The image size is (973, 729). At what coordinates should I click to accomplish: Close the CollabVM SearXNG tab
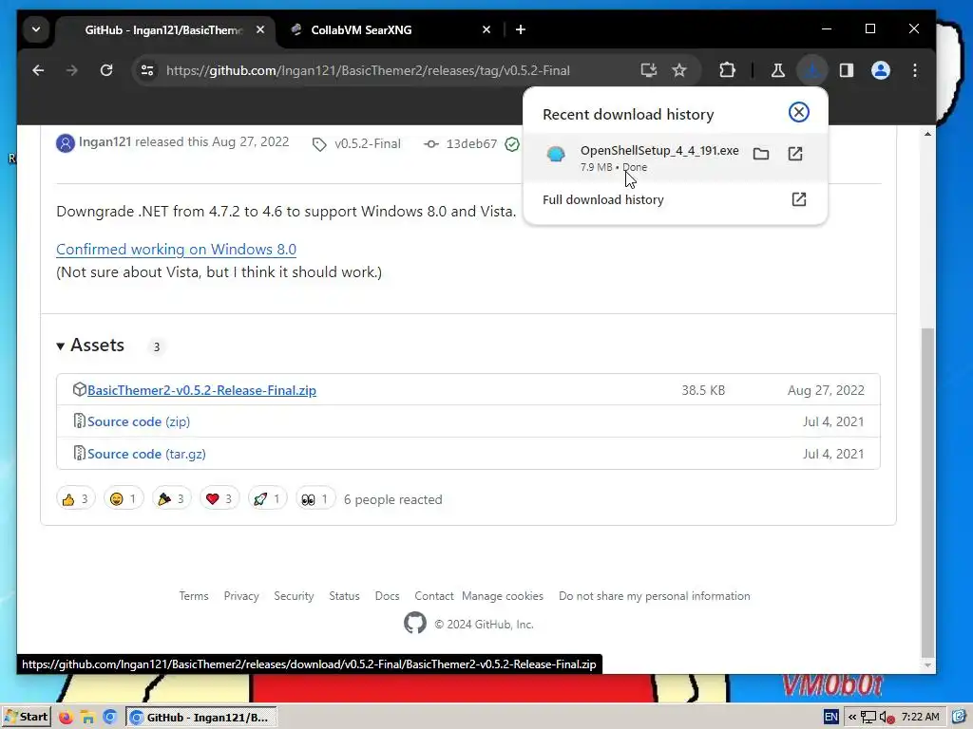coord(486,29)
